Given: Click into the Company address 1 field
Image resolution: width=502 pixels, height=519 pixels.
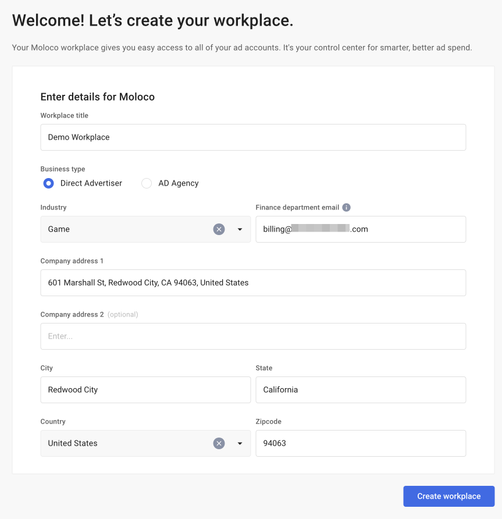Looking at the screenshot, I should [253, 283].
